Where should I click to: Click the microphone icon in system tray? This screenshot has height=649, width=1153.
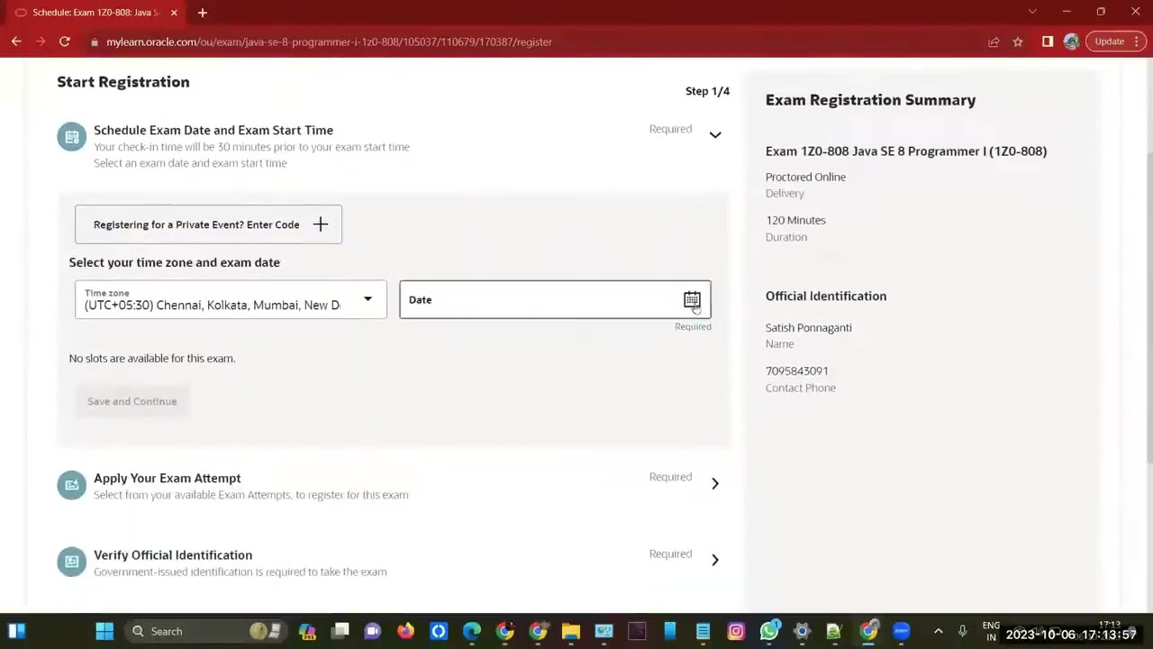click(x=962, y=631)
